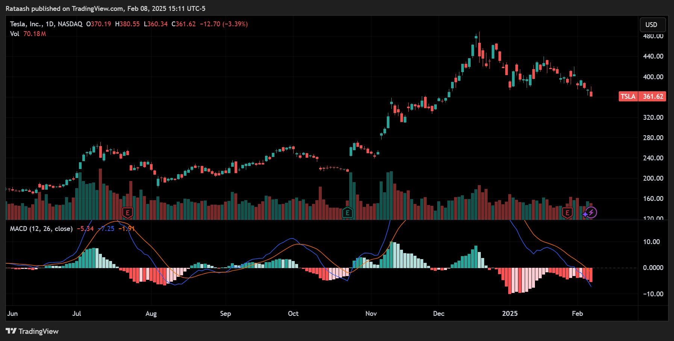Click the low value L360.34

click(x=156, y=24)
